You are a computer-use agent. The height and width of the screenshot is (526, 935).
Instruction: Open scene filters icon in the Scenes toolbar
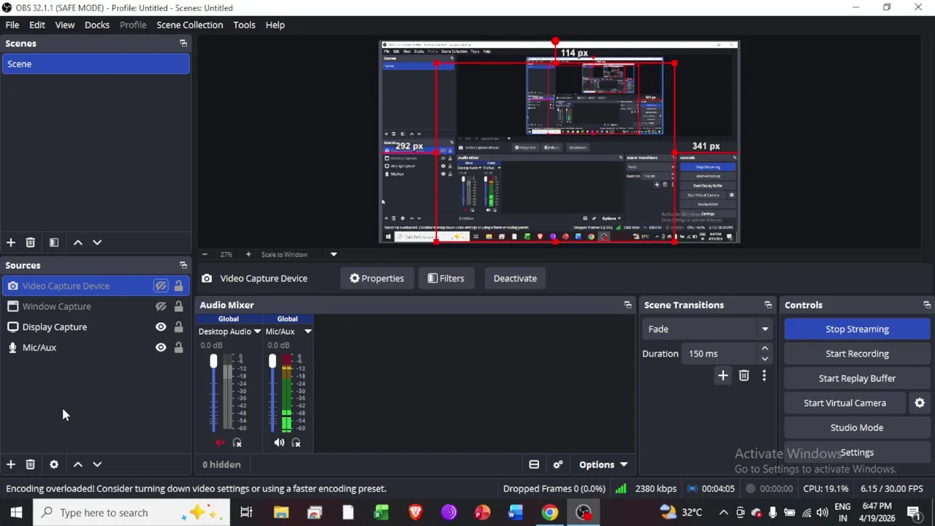pyautogui.click(x=53, y=243)
